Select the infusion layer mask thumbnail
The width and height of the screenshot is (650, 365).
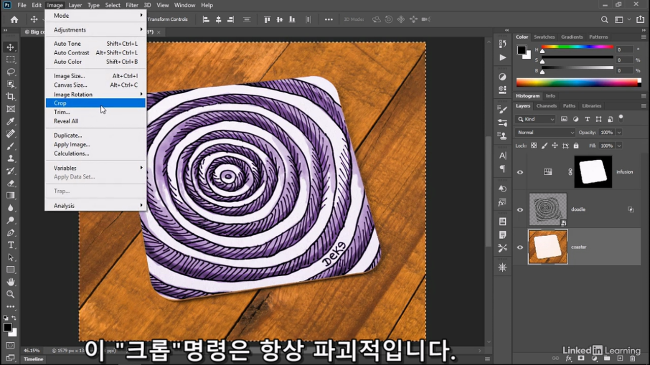[593, 172]
